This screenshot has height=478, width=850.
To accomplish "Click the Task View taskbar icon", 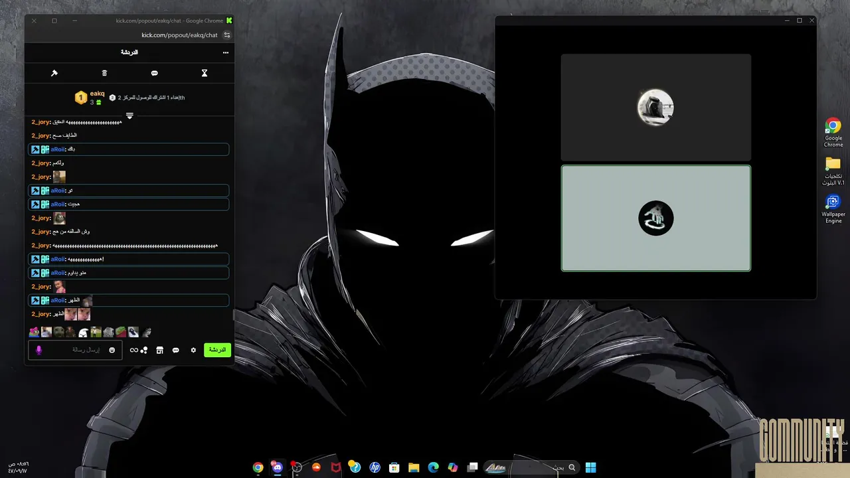I will tap(472, 467).
